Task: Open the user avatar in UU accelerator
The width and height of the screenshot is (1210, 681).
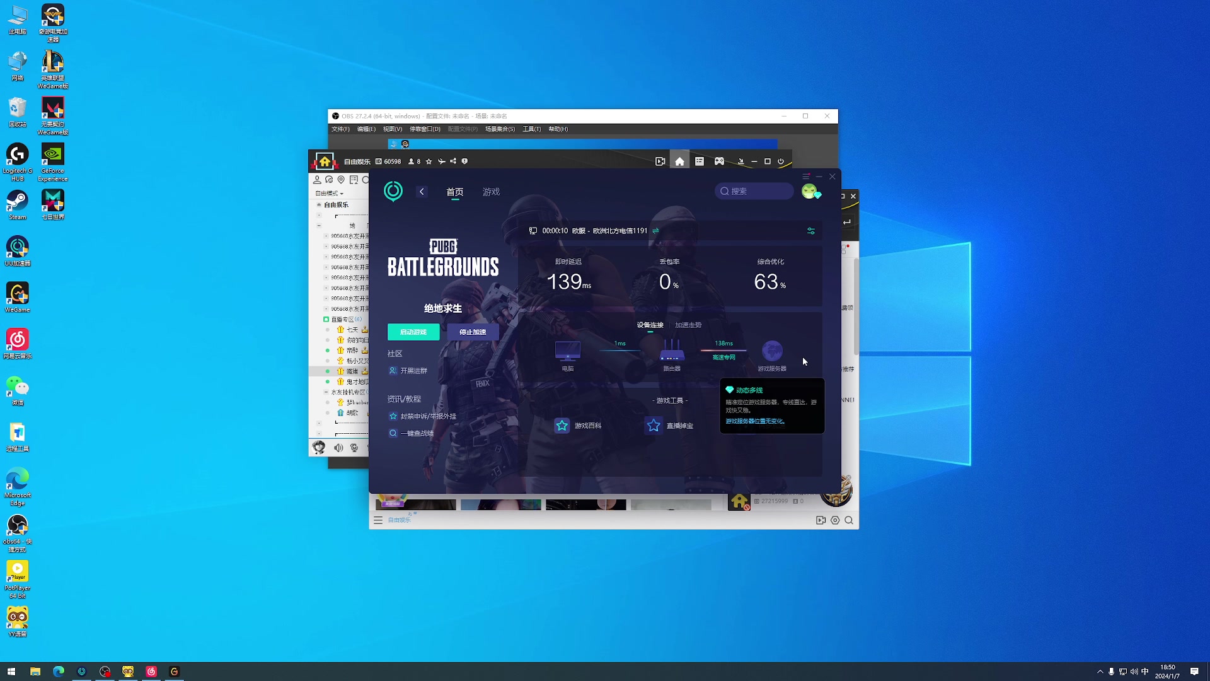Action: point(809,191)
